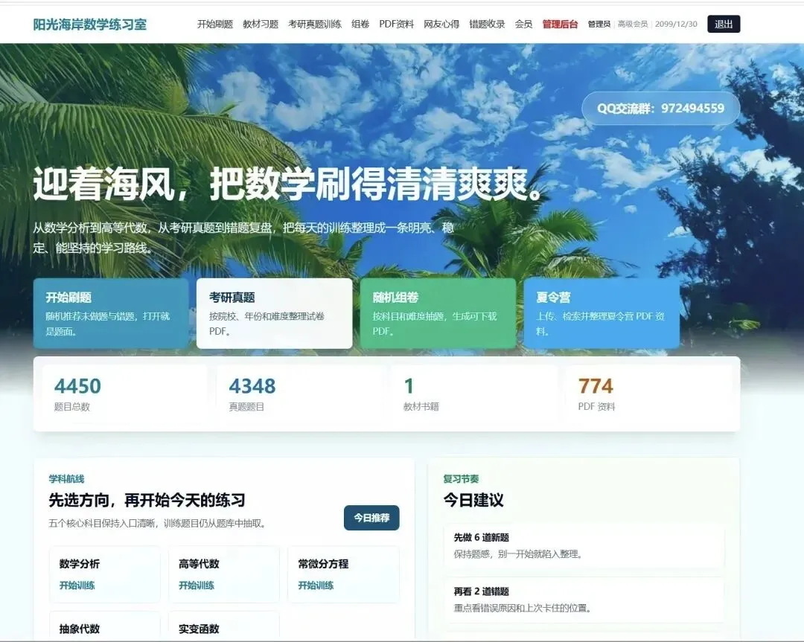The height and width of the screenshot is (642, 804).
Task: Click the 学科航线 section label
Action: [x=67, y=479]
